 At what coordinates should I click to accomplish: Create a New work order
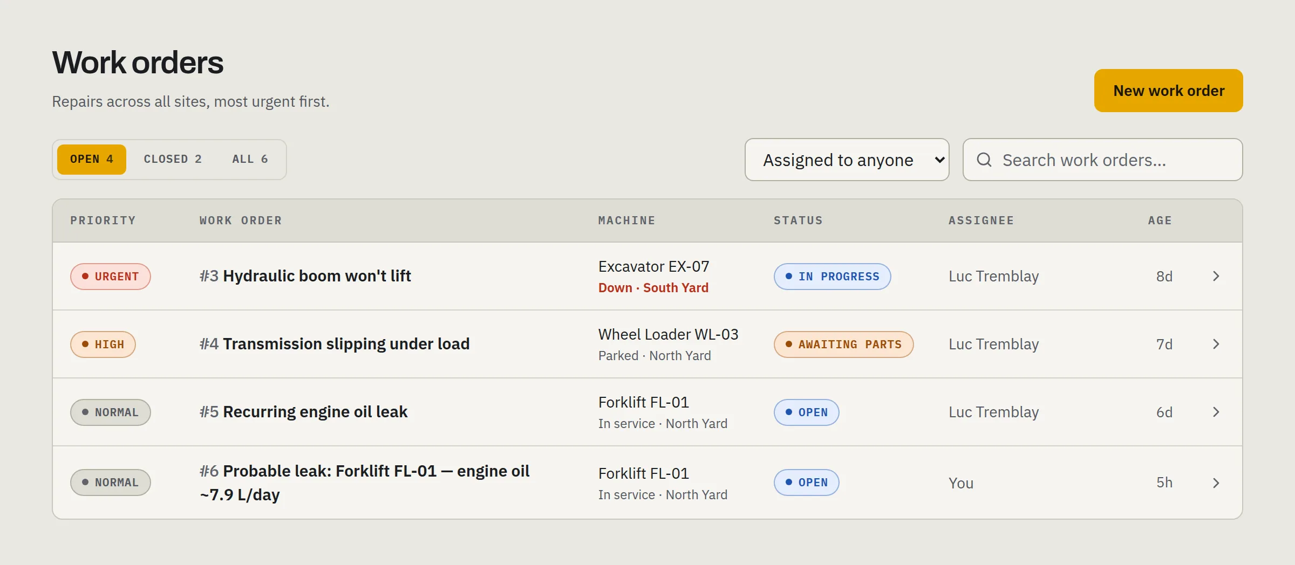[x=1168, y=91]
